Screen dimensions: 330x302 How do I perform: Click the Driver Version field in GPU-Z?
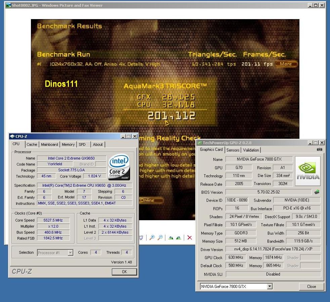point(273,249)
